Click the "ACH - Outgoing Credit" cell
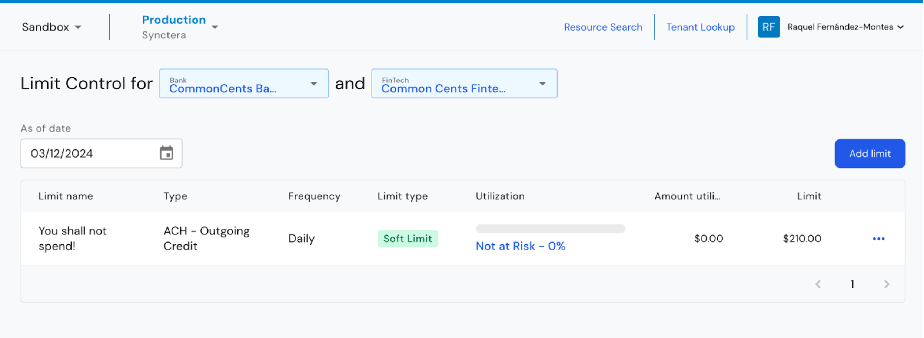 pyautogui.click(x=206, y=239)
